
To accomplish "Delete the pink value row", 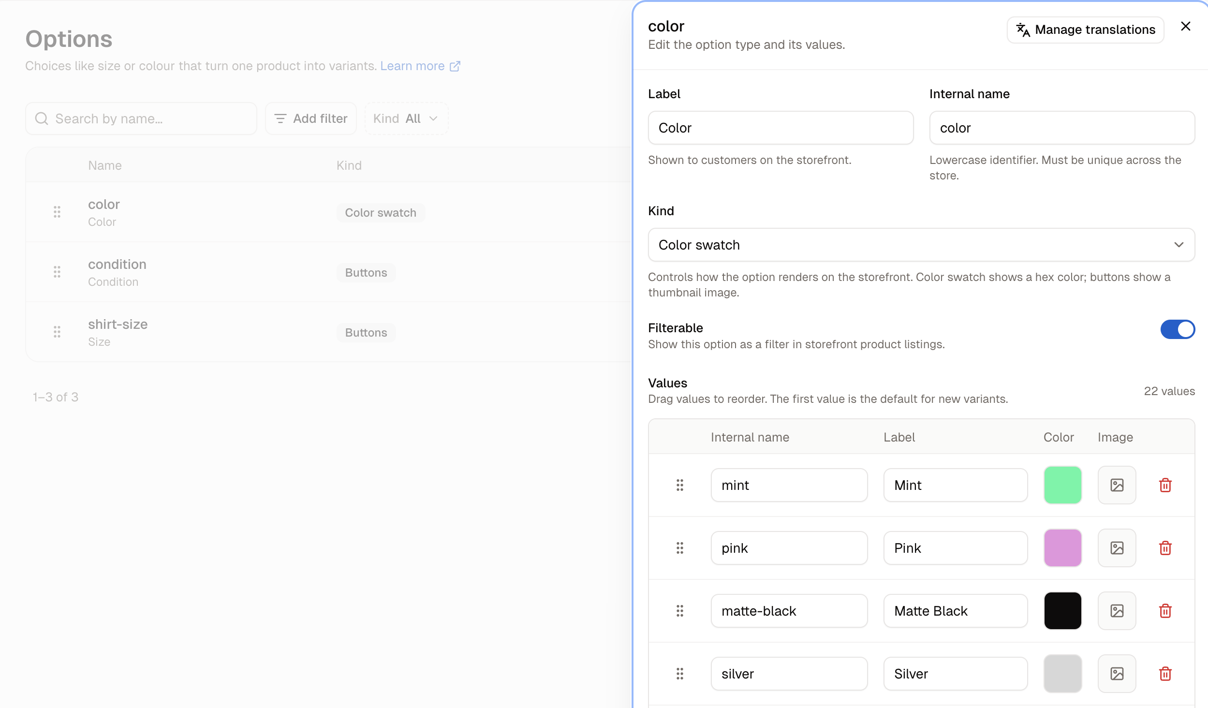I will (1165, 548).
